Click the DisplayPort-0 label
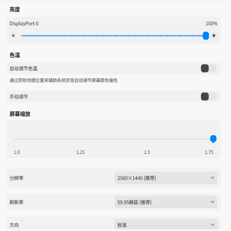 click(24, 23)
